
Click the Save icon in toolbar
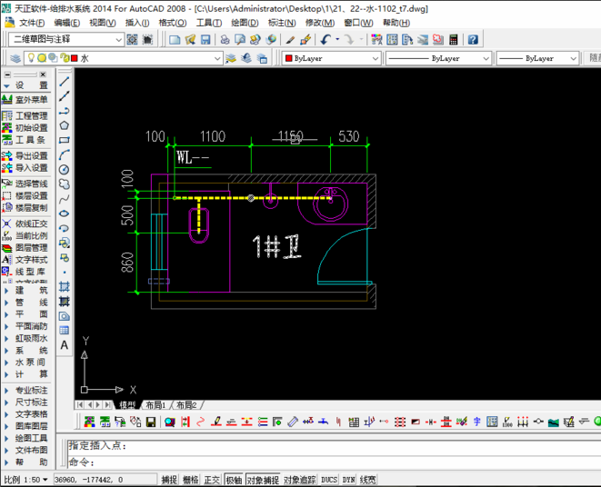[x=205, y=39]
